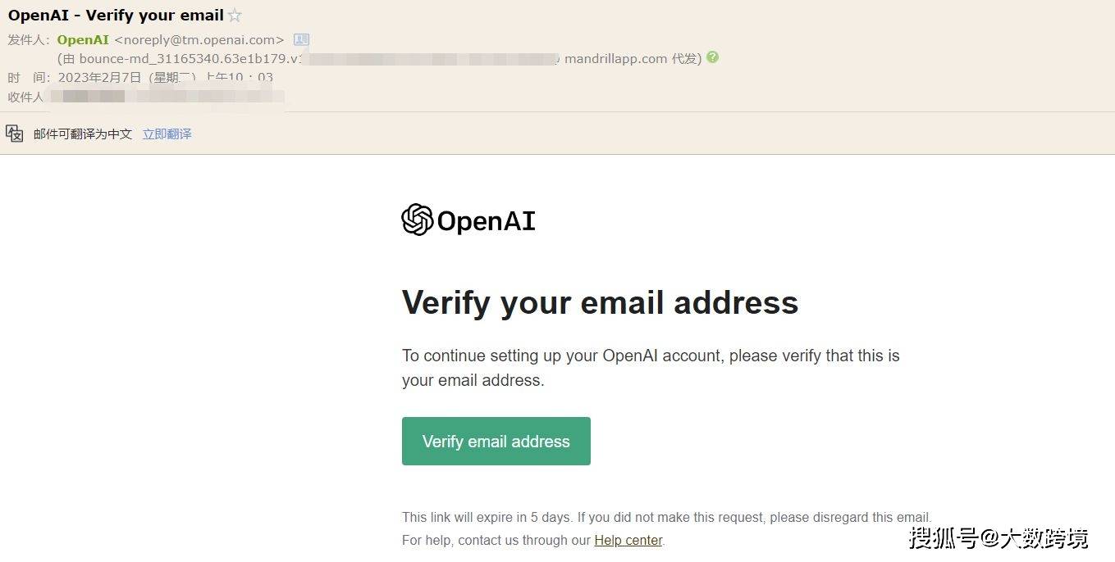Click the noreply@tm.openai.com sender address
The width and height of the screenshot is (1115, 562).
pos(199,39)
